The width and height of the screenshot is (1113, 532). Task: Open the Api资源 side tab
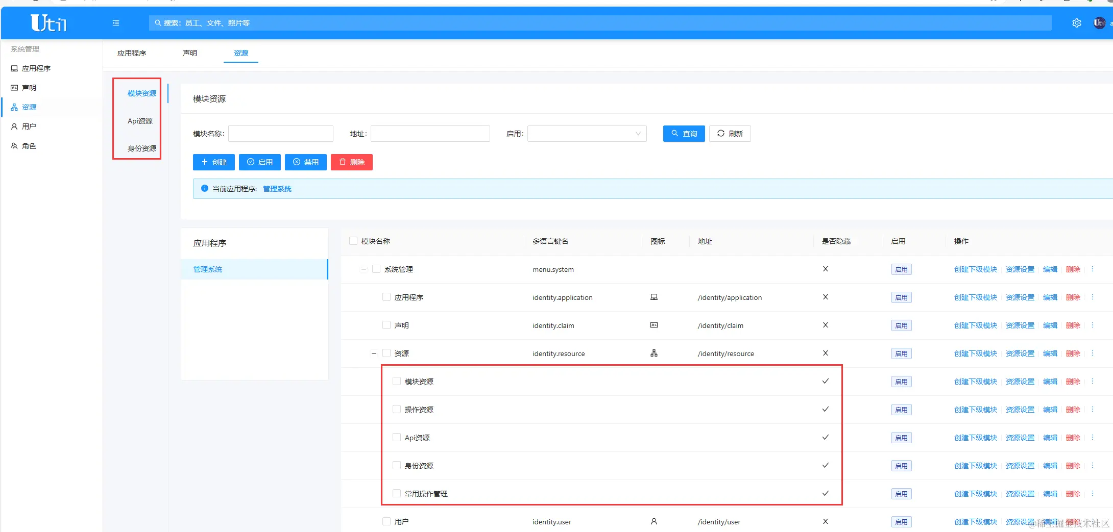click(x=140, y=121)
